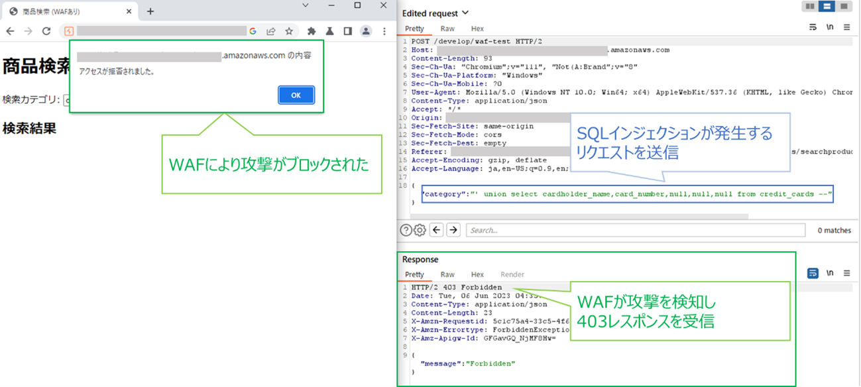The width and height of the screenshot is (861, 387).
Task: Go to previous search match arrow
Action: (x=436, y=230)
